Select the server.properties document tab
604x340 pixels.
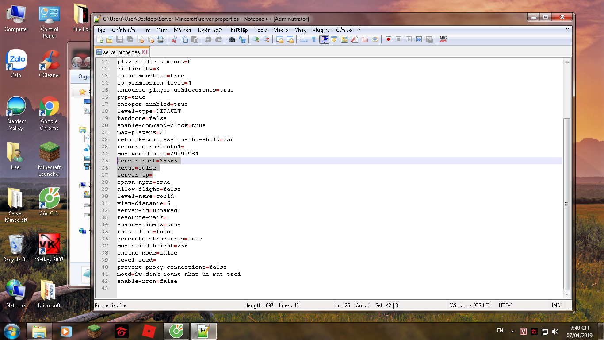[x=122, y=52]
